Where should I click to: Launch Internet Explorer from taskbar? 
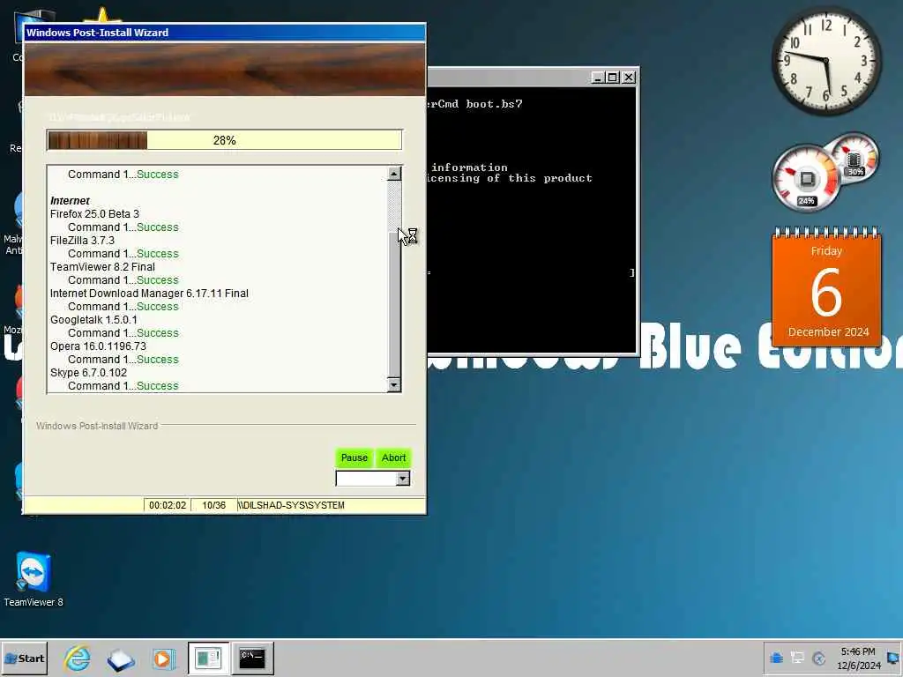(78, 658)
